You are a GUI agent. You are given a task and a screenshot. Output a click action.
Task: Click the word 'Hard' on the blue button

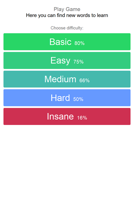(60, 98)
